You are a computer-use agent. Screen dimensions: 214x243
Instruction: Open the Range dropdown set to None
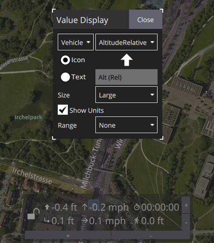tap(126, 125)
